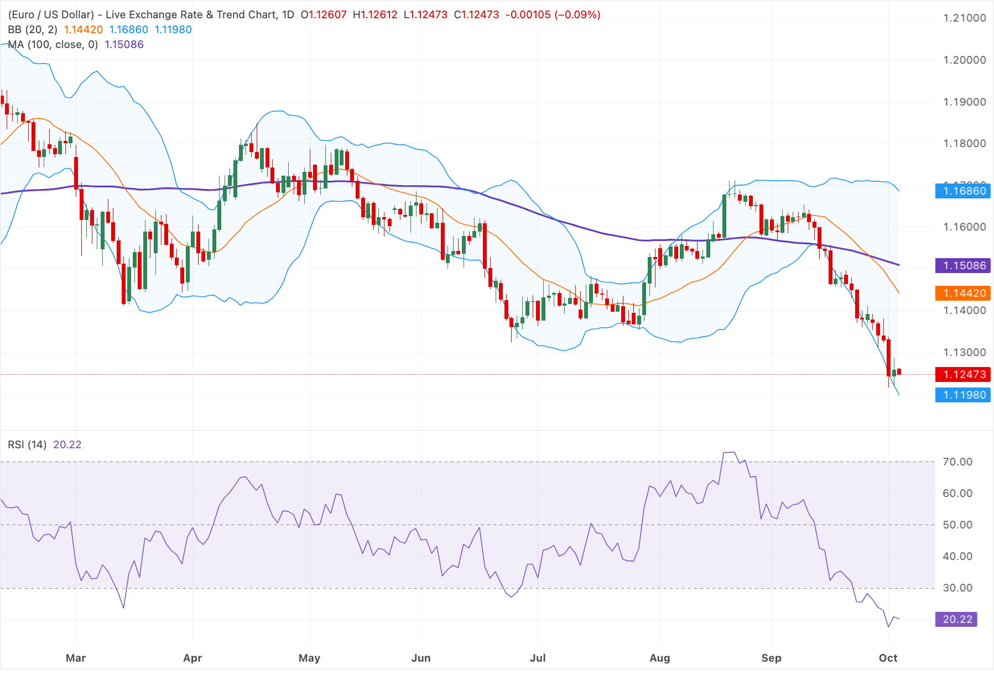Click the orange 1.14420 value in BB legend
The image size is (994, 676).
[x=84, y=30]
